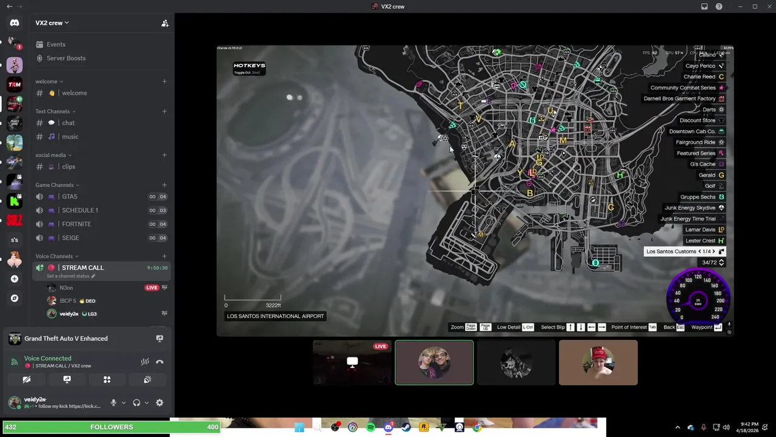Screen dimensions: 776x437
Task: Open microphone input options chevron
Action: pyautogui.click(x=124, y=402)
